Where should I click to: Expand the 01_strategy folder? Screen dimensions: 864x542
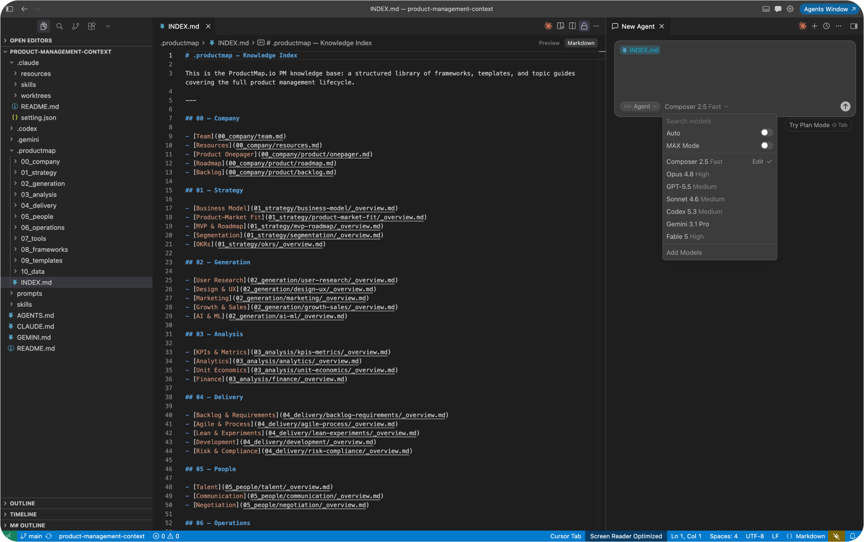tap(76, 172)
